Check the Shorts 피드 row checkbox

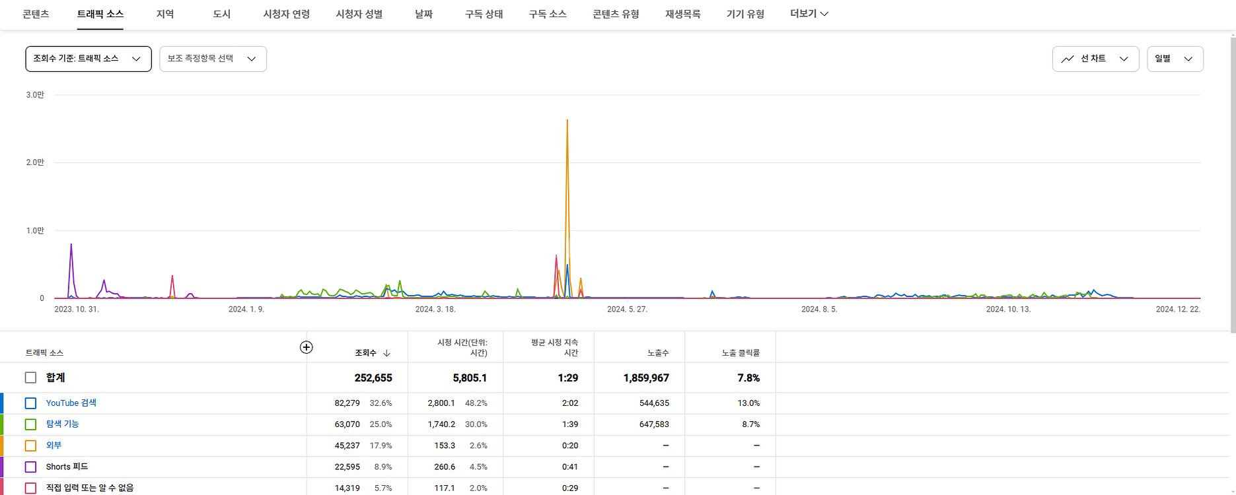30,467
